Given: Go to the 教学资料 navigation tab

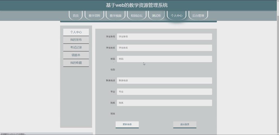Looking at the screenshot, I should click(x=94, y=16).
